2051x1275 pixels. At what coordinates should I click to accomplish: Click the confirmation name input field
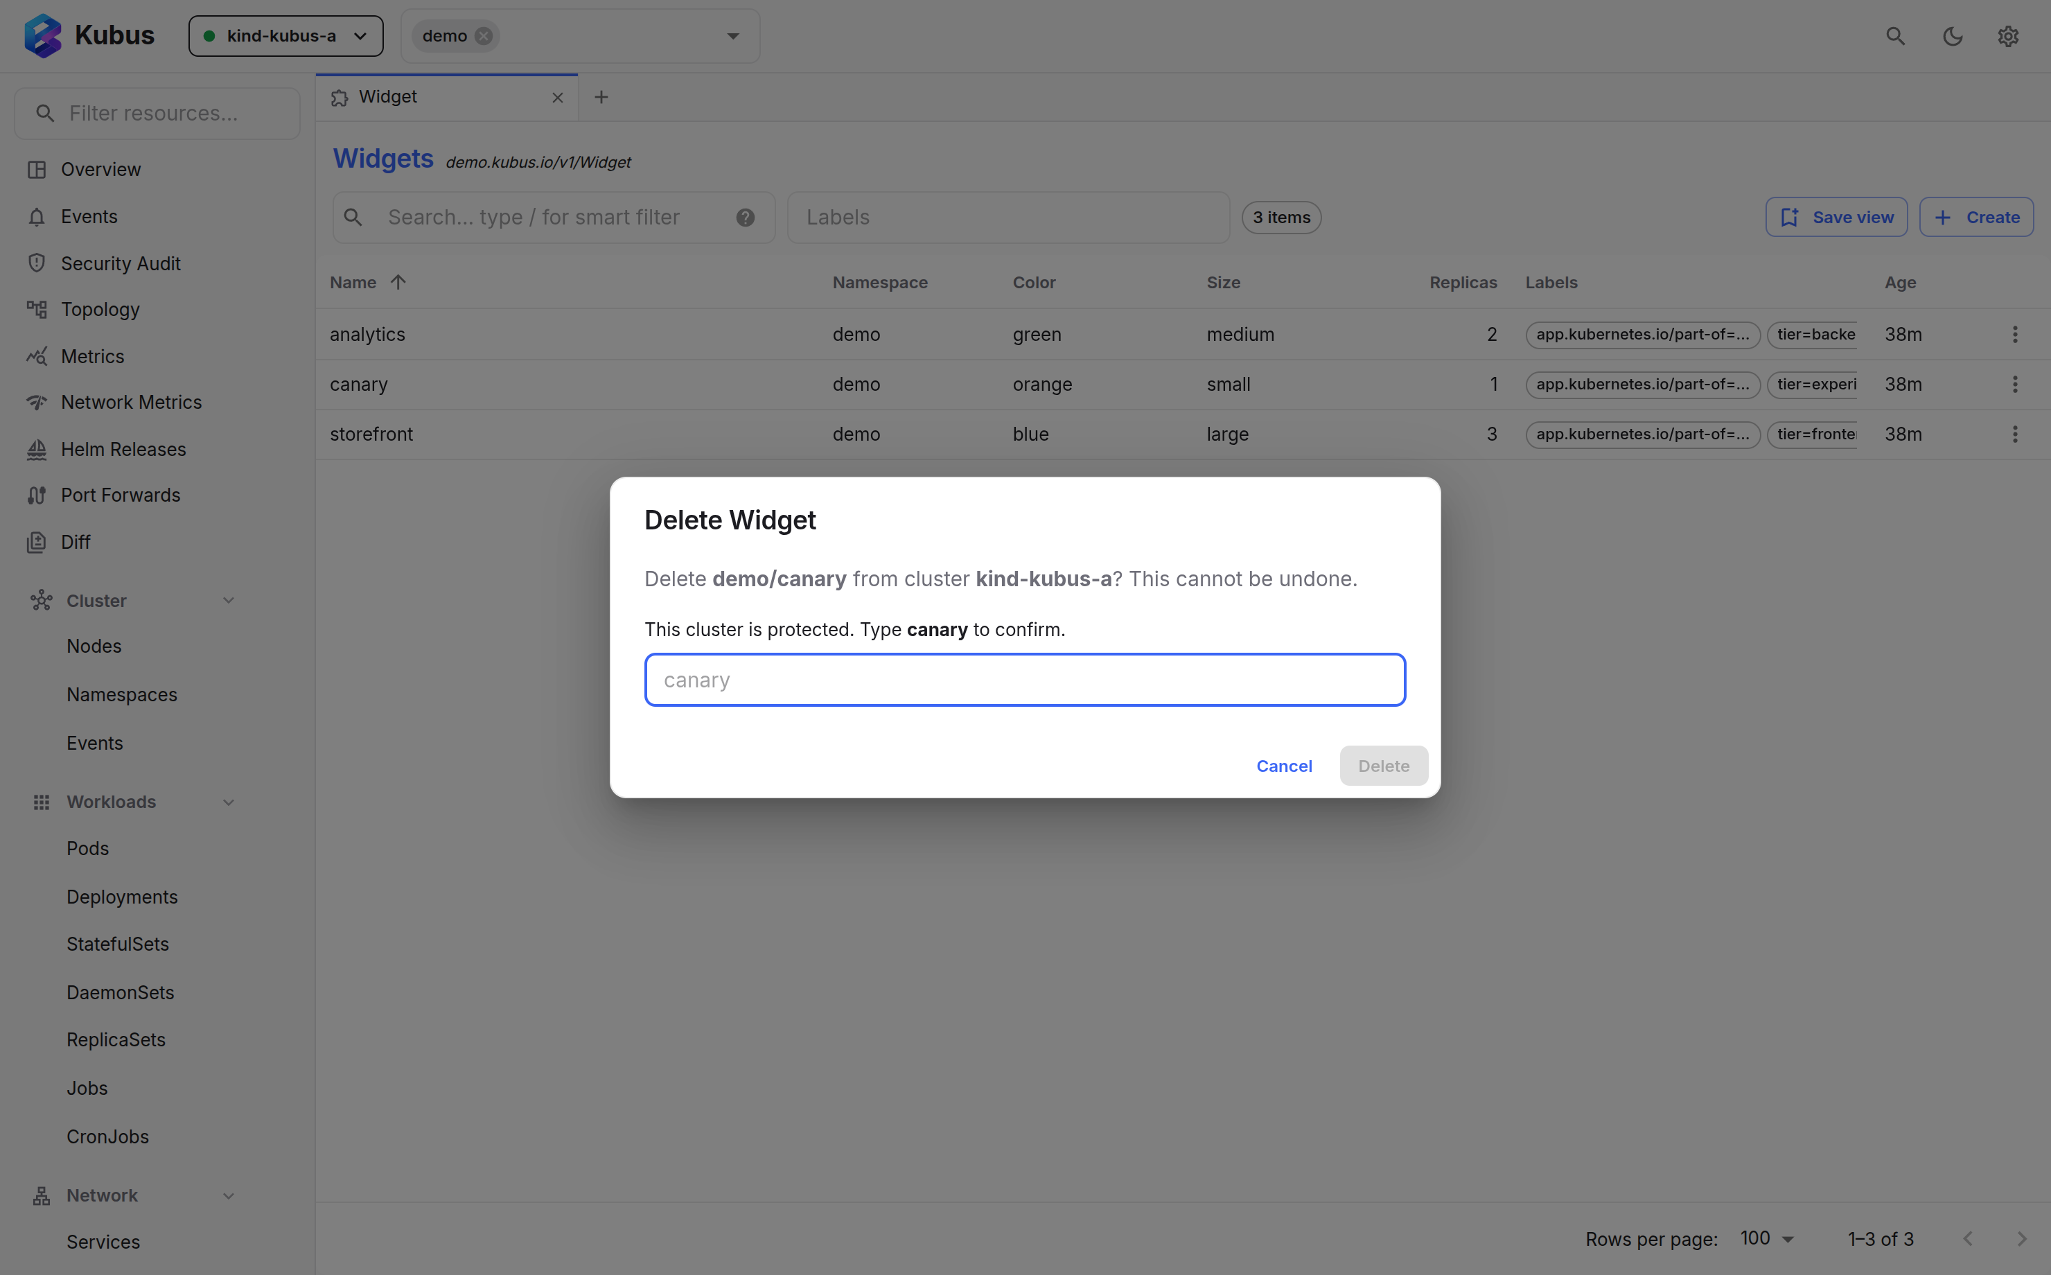[1025, 680]
